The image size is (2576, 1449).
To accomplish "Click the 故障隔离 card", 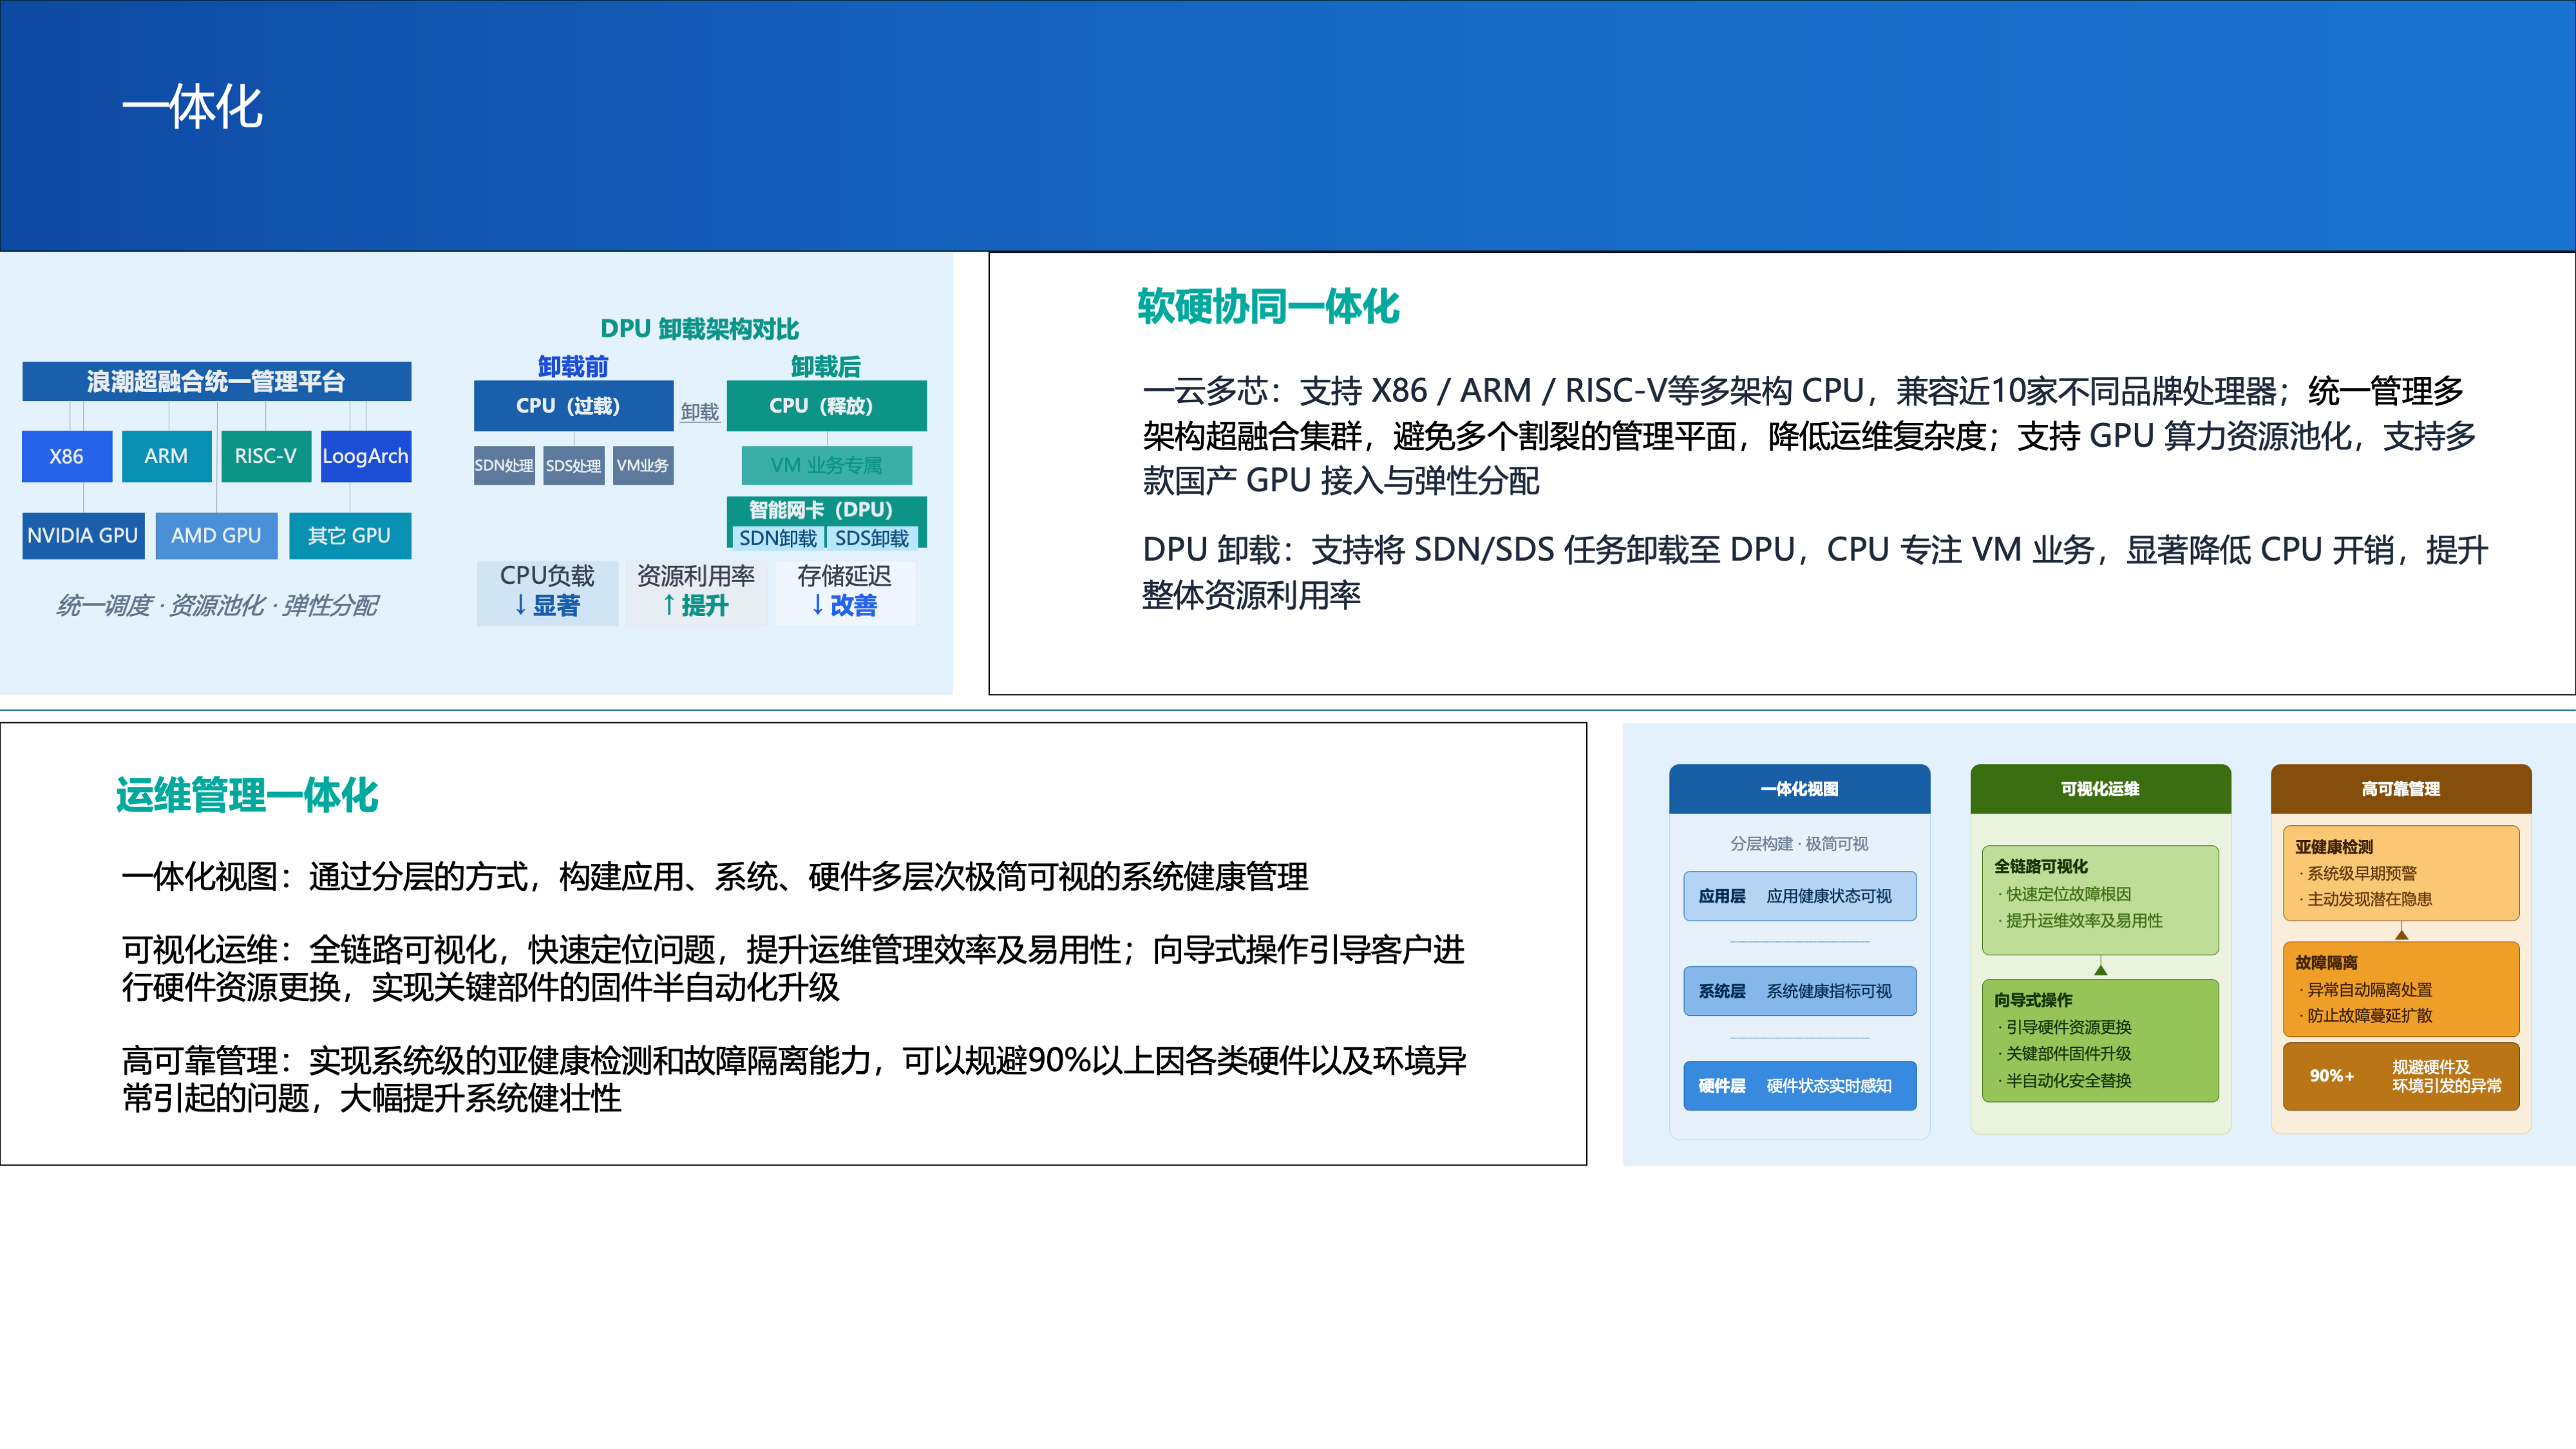I will [2401, 989].
